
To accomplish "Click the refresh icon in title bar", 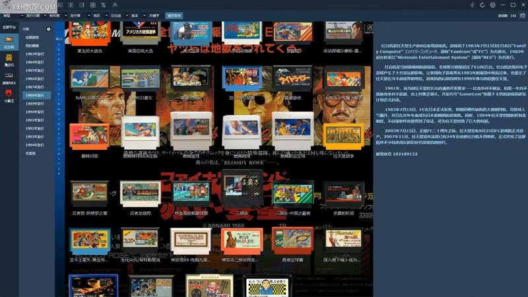I will click(482, 5).
